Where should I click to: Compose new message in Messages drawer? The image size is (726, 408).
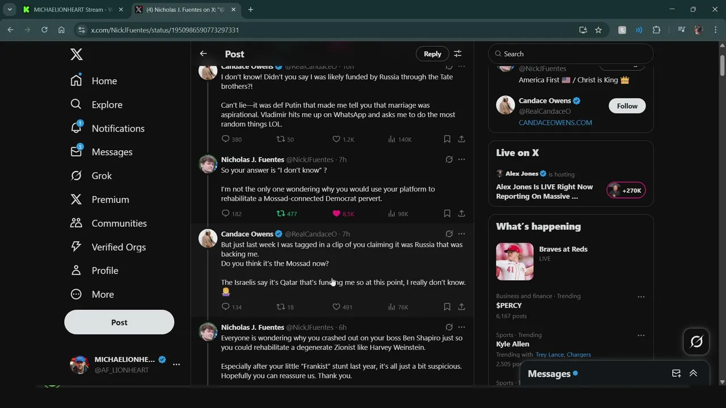tap(676, 373)
